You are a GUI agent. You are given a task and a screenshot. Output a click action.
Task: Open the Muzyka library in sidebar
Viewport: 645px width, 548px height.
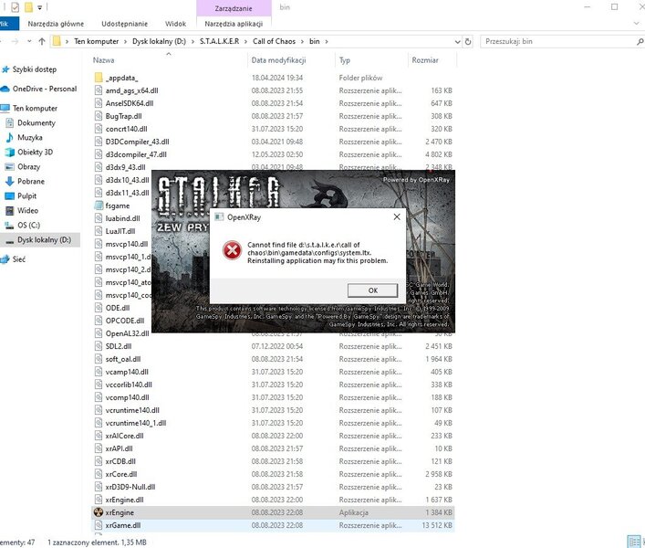pos(30,137)
